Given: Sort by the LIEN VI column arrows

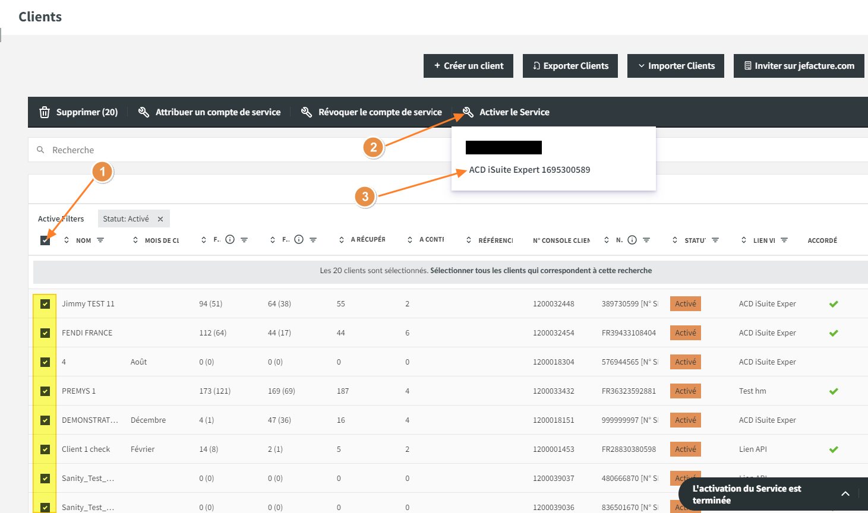Looking at the screenshot, I should tap(744, 240).
